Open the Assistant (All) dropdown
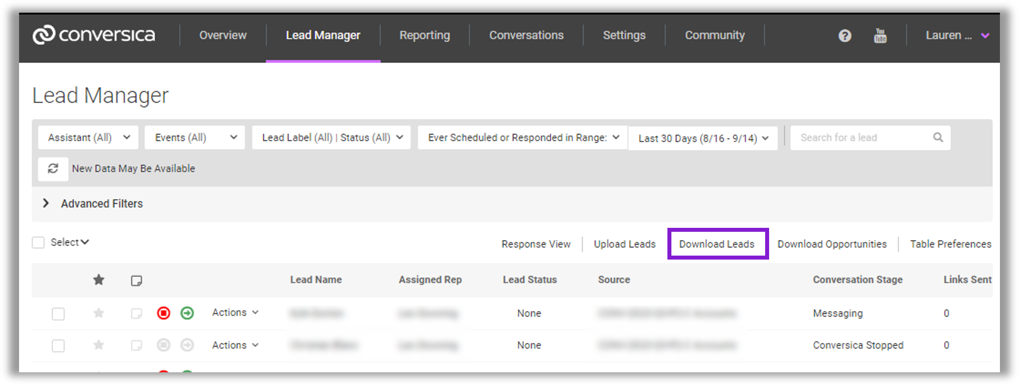Viewport: 1019px width, 385px height. coord(88,138)
